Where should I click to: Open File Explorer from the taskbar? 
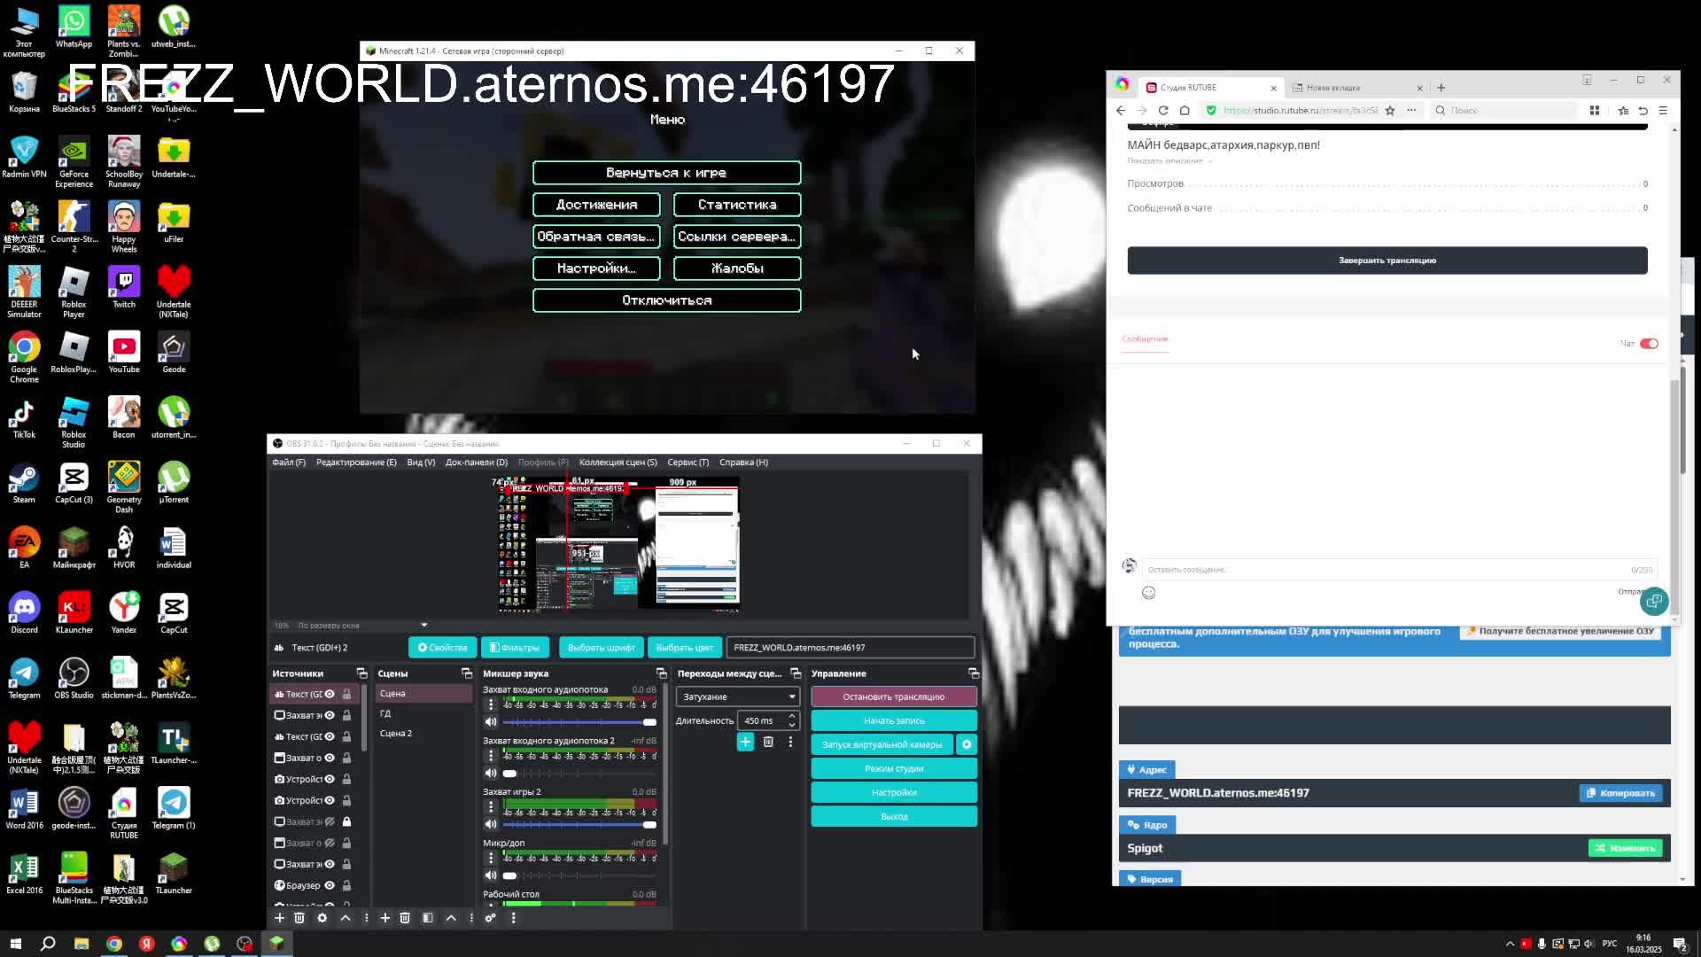(x=82, y=944)
